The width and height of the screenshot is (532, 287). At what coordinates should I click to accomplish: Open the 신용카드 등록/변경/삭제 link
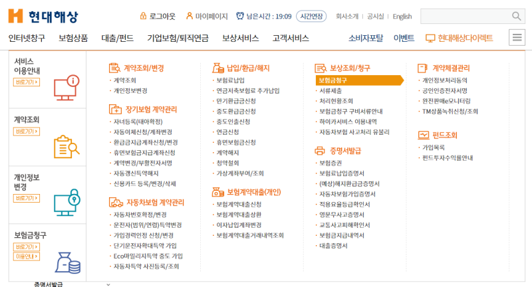coord(144,183)
